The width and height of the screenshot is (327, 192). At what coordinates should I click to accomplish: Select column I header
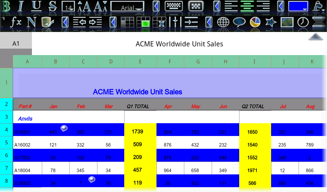click(x=255, y=61)
